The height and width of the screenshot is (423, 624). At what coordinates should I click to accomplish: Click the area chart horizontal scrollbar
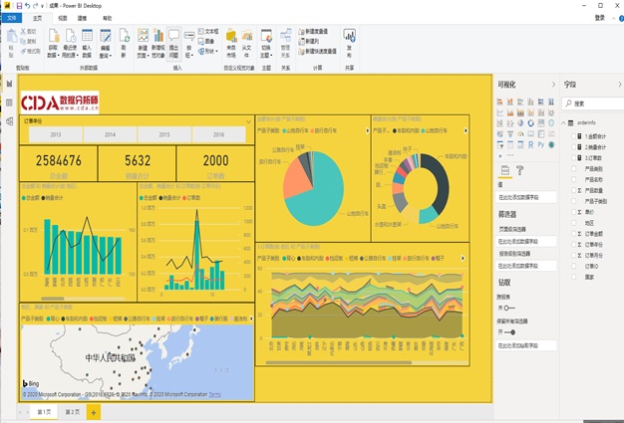pyautogui.click(x=339, y=362)
